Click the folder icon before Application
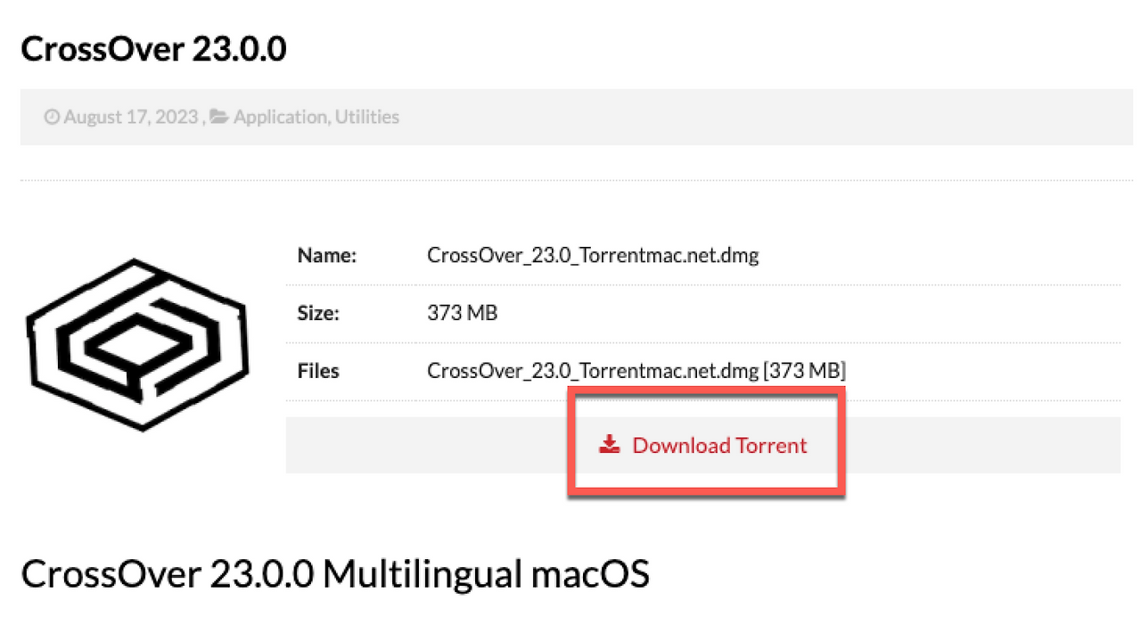The height and width of the screenshot is (617, 1141). (219, 117)
